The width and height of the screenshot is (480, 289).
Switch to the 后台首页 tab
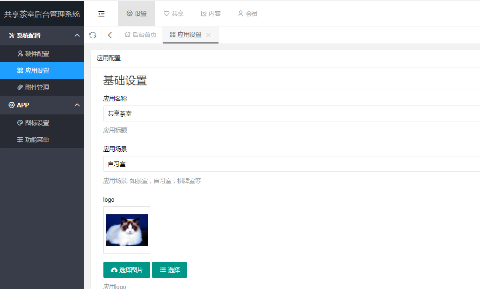coord(140,35)
